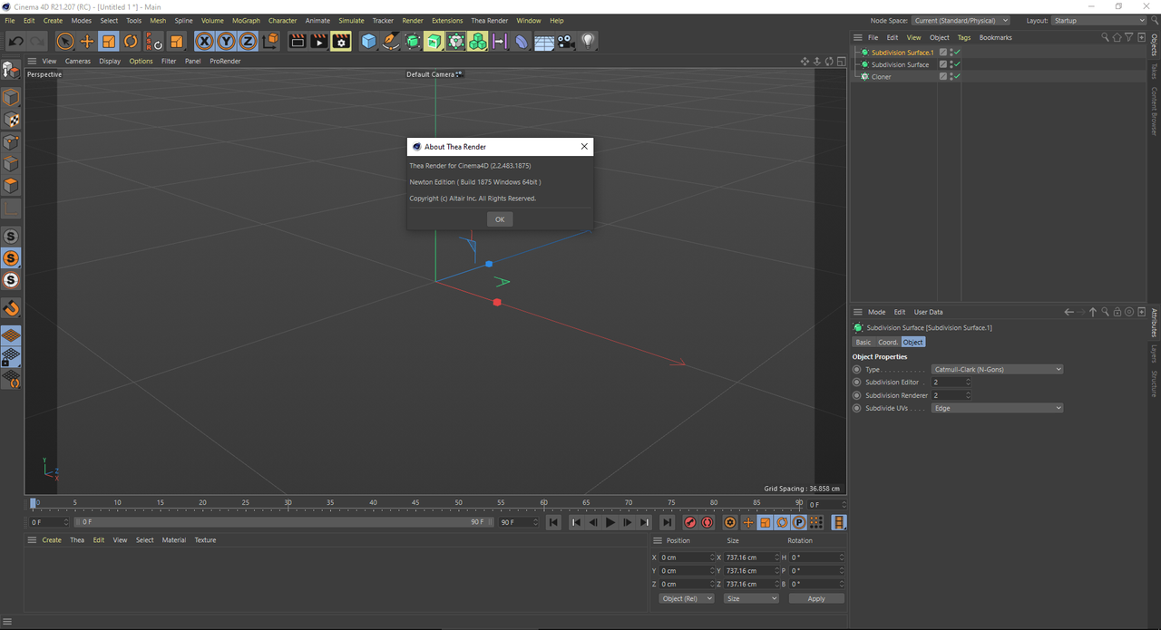Switch to Texture mode in left toolbar
Viewport: 1161px width, 630px height.
(x=10, y=120)
